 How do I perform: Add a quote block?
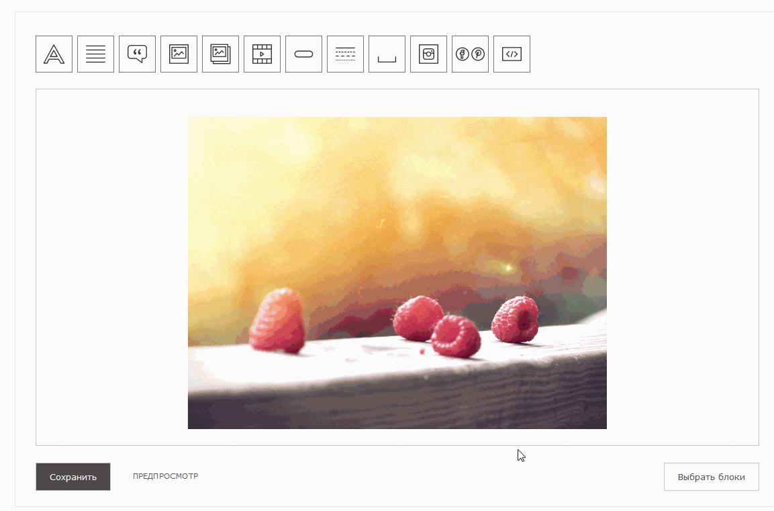pos(137,54)
